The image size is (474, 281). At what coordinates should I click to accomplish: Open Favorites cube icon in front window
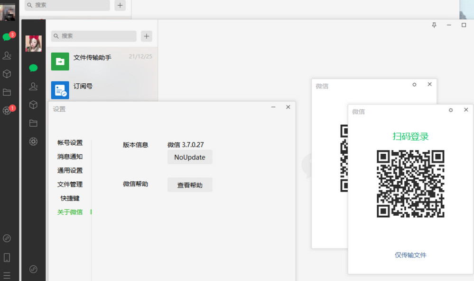(x=33, y=105)
